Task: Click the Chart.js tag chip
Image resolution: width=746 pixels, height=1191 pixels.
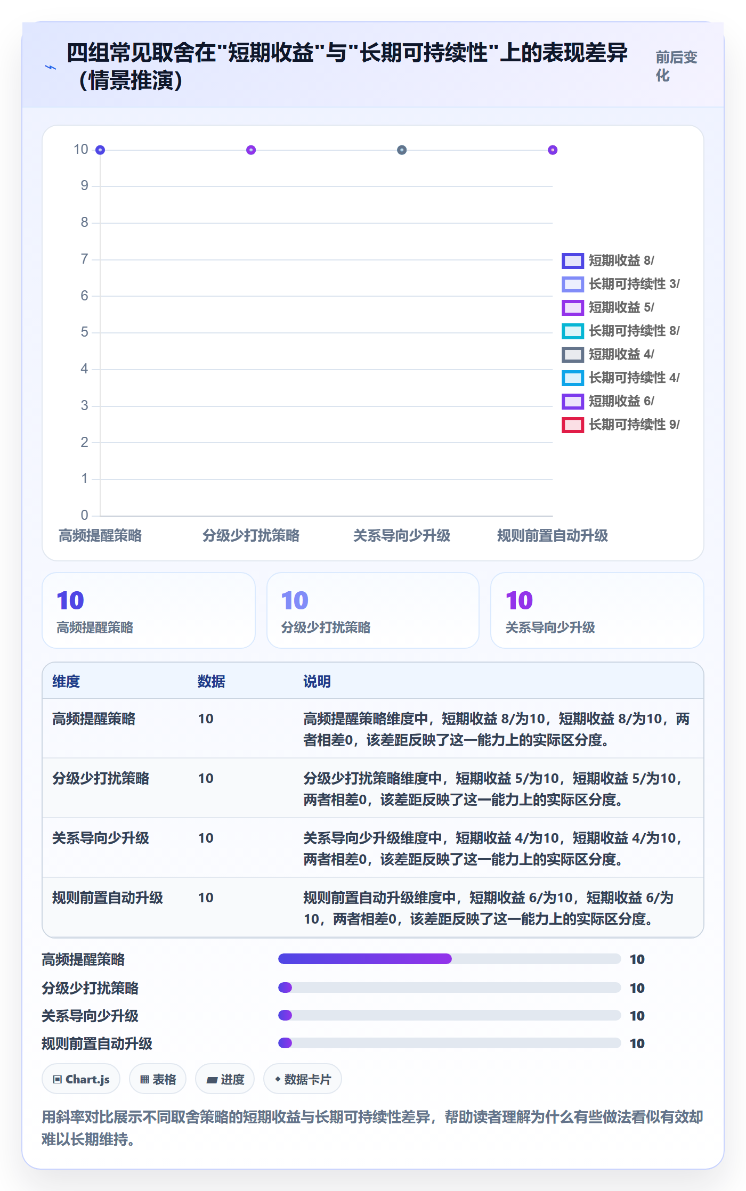Action: pyautogui.click(x=81, y=1079)
